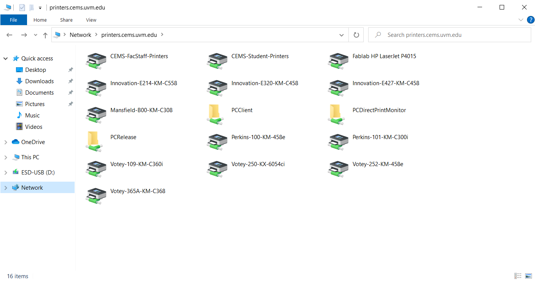Select the CEMS-Student-Printers printer icon
This screenshot has height=282, width=535.
pyautogui.click(x=217, y=61)
